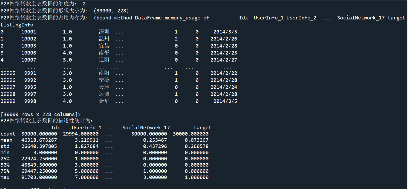Click the UserInfo_1 count value 29994.000000
The image size is (419, 189).
(81, 134)
